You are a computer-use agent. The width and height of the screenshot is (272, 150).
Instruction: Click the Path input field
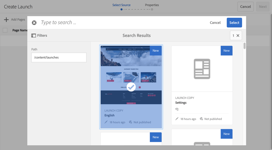tap(59, 57)
